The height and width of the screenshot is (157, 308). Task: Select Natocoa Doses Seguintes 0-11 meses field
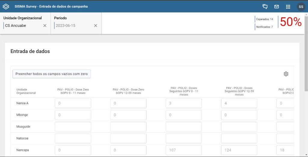(x=183, y=138)
